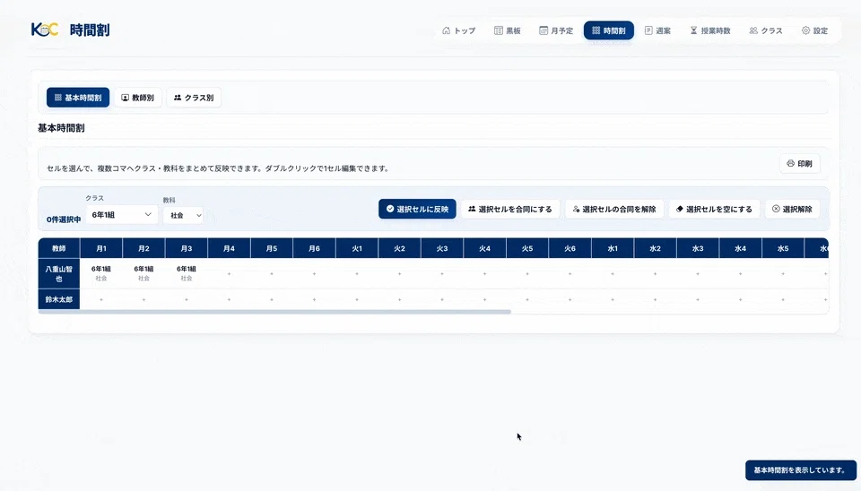Screen dimensions: 861x491
Task: Go to トップ home page
Action: (x=459, y=30)
